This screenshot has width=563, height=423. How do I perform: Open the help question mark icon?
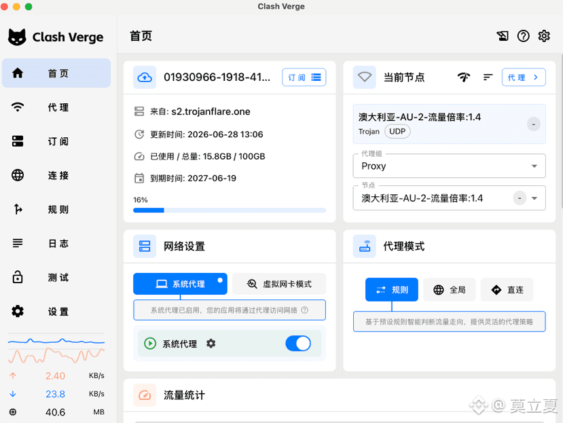(x=523, y=36)
